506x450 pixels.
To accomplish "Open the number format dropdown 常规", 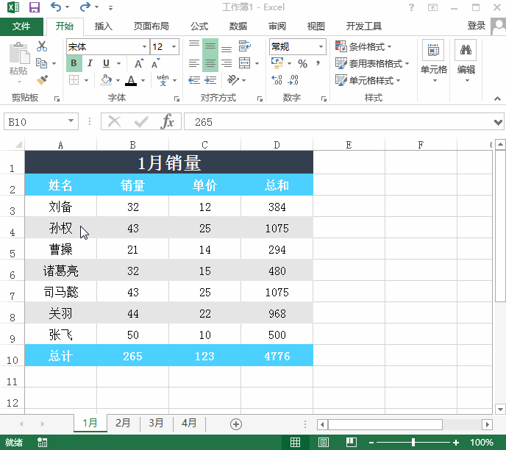I will tap(321, 47).
